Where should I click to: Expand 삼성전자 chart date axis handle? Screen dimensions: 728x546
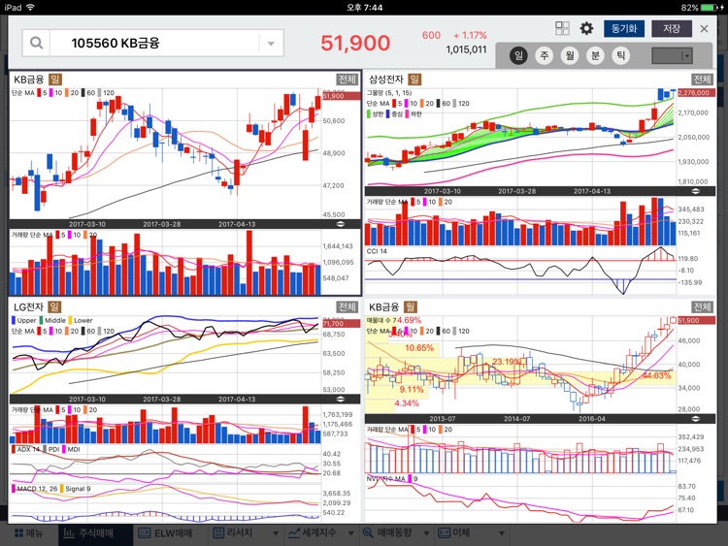695,191
